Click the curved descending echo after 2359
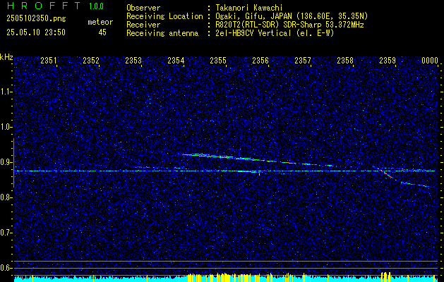The width and height of the screenshot is (444, 282). (405, 178)
